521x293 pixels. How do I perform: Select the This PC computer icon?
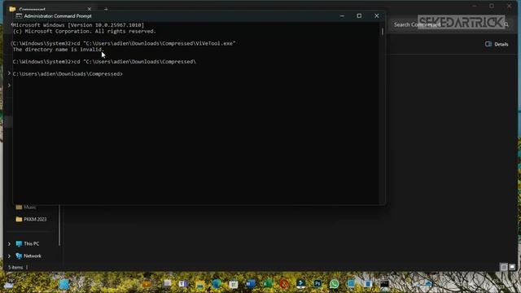19,244
